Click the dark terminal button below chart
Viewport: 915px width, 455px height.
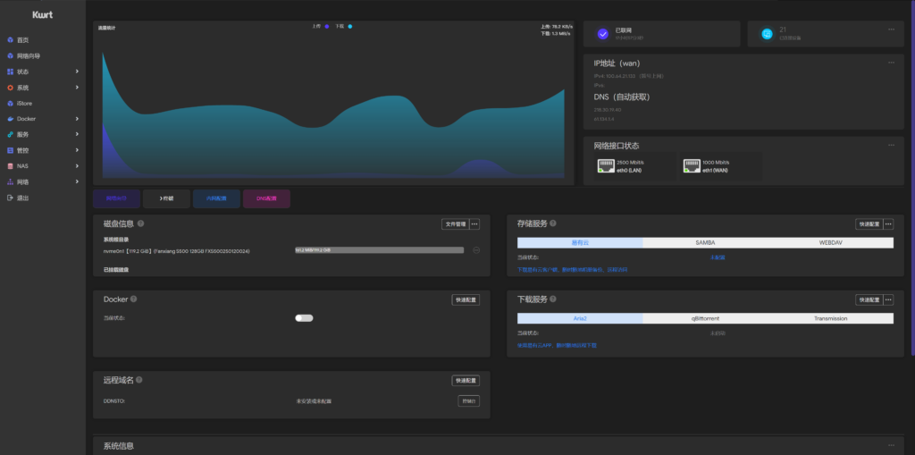click(166, 198)
